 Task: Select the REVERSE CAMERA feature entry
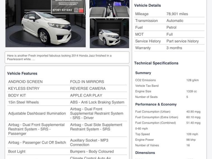[x=88, y=88]
